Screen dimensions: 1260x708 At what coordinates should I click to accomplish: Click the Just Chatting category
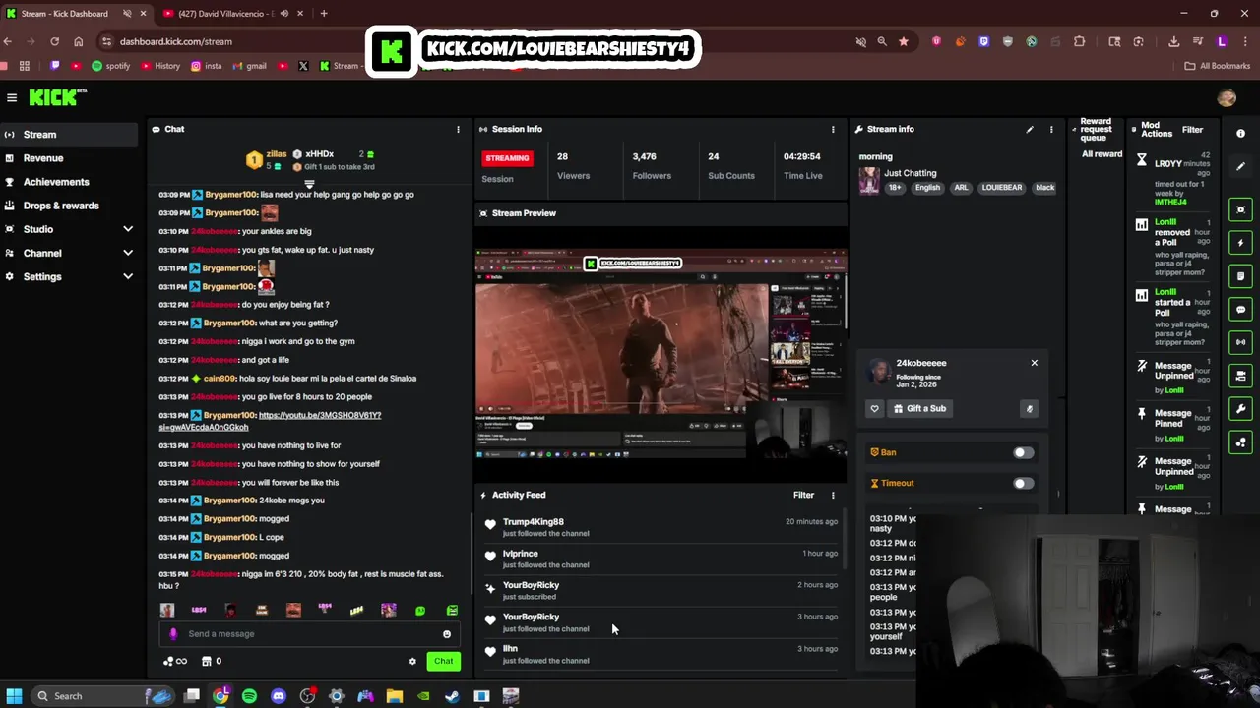pyautogui.click(x=911, y=173)
